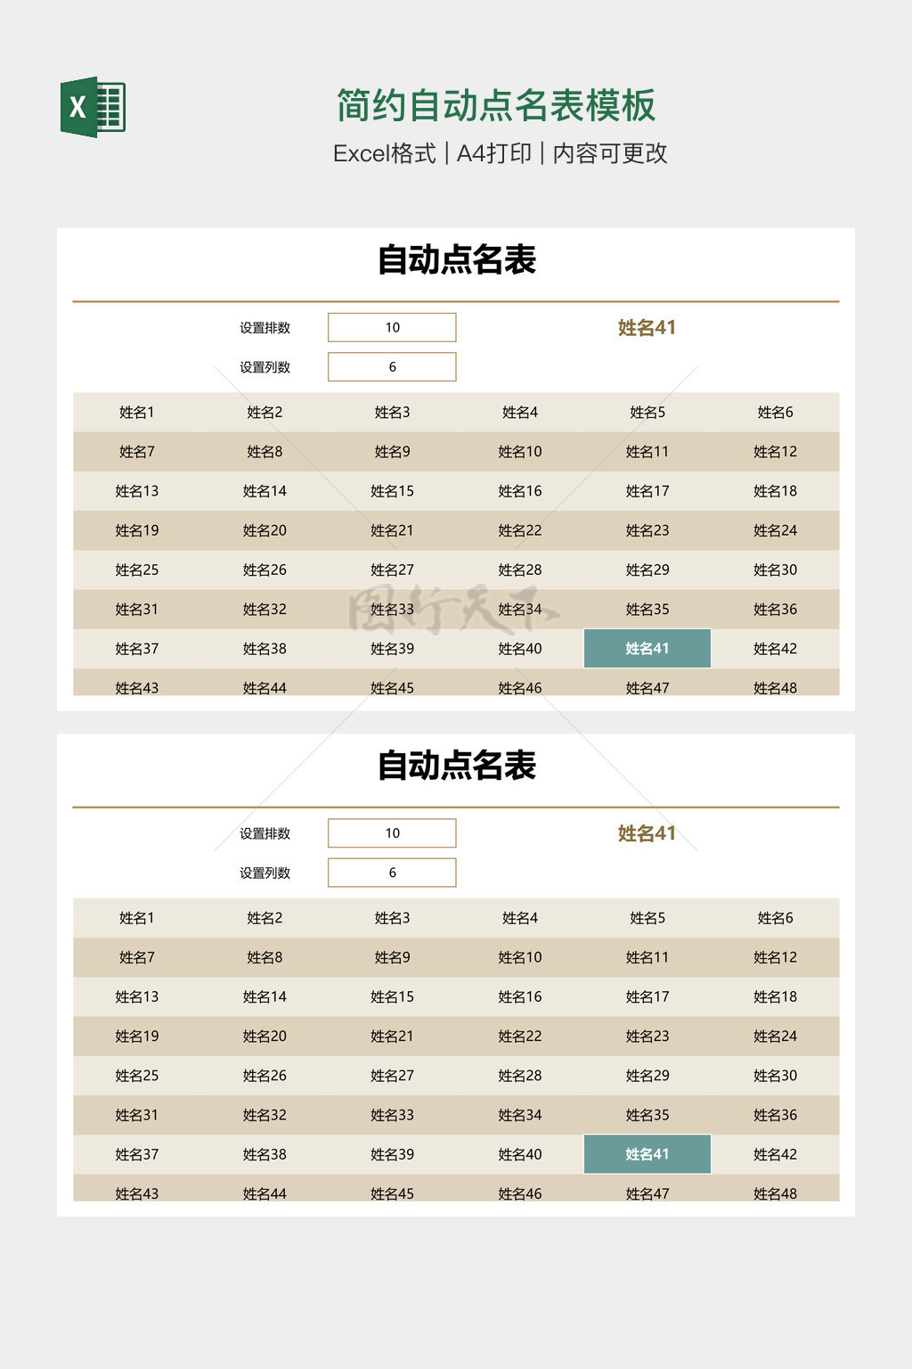Select cell 姓名37 in the lower sheet
The image size is (912, 1369).
click(x=137, y=1154)
